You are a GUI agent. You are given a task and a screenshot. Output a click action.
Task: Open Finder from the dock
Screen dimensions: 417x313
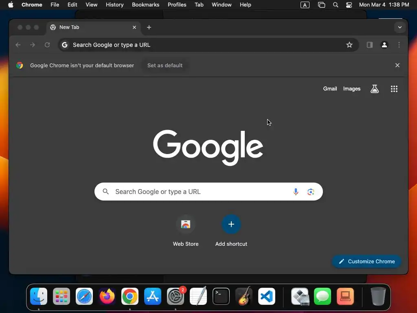tap(39, 296)
